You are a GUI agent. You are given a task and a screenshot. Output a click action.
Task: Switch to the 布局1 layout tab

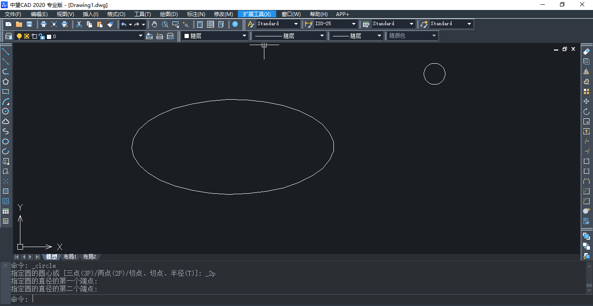[x=70, y=257]
